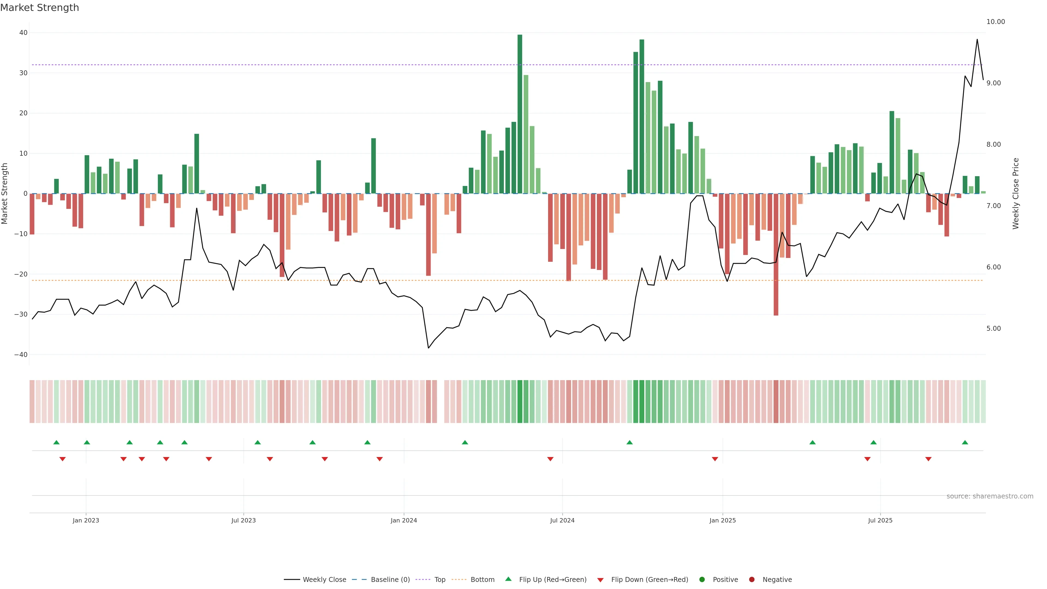Click the red Negative circle in legend
Viewport: 1047px width, 589px height.
(751, 580)
